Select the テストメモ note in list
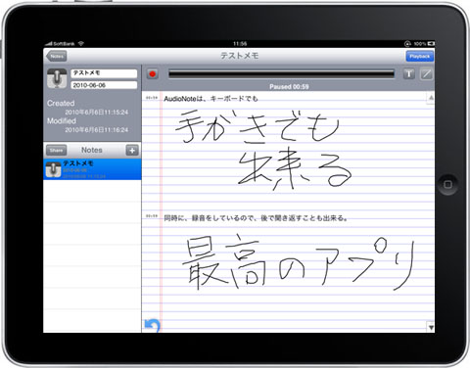Viewport: 470px width, 368px height. pos(92,169)
